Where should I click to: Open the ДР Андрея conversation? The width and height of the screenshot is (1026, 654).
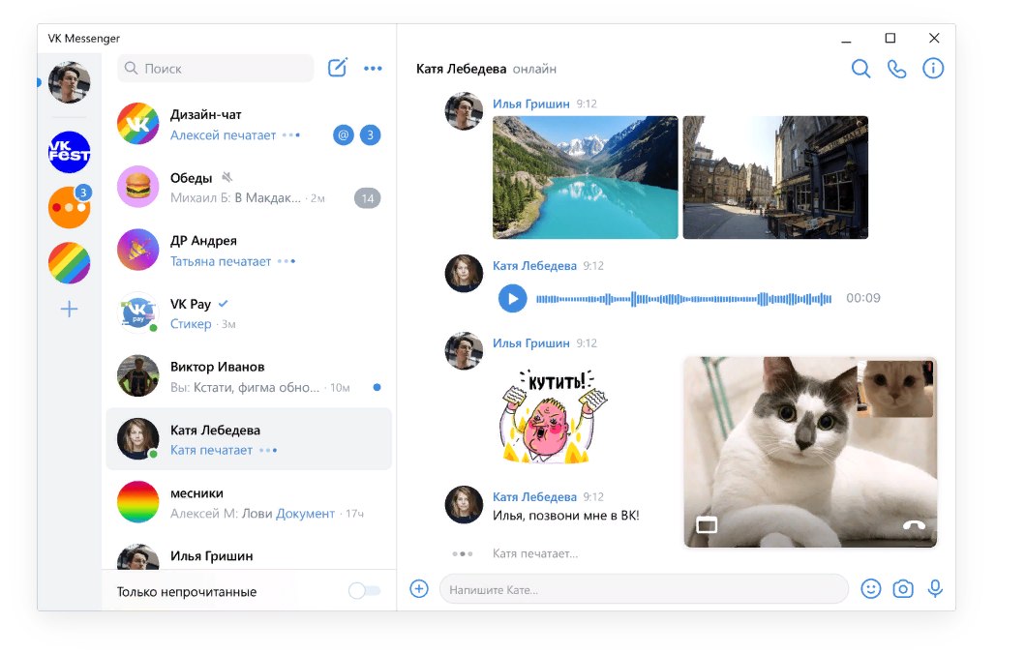249,250
